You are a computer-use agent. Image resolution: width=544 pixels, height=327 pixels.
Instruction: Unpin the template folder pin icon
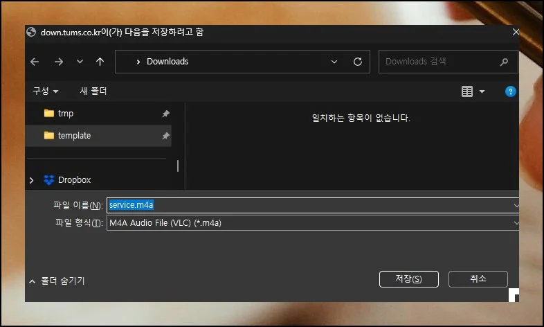pyautogui.click(x=165, y=136)
